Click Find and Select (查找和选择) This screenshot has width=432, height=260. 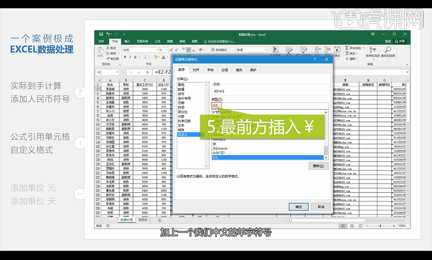[x=388, y=50]
